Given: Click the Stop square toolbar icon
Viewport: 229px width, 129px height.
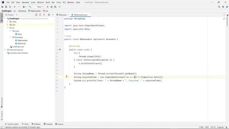Looking at the screenshot, I should [x=59, y=7].
